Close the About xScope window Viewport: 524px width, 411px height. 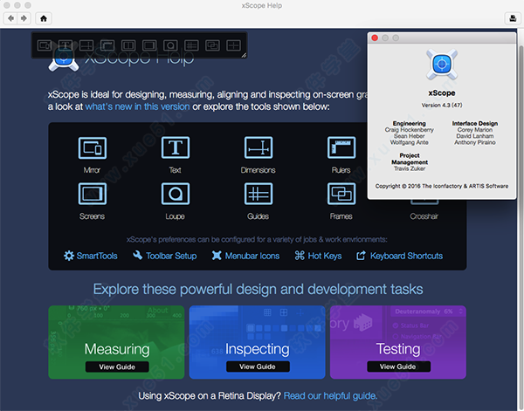(x=375, y=38)
